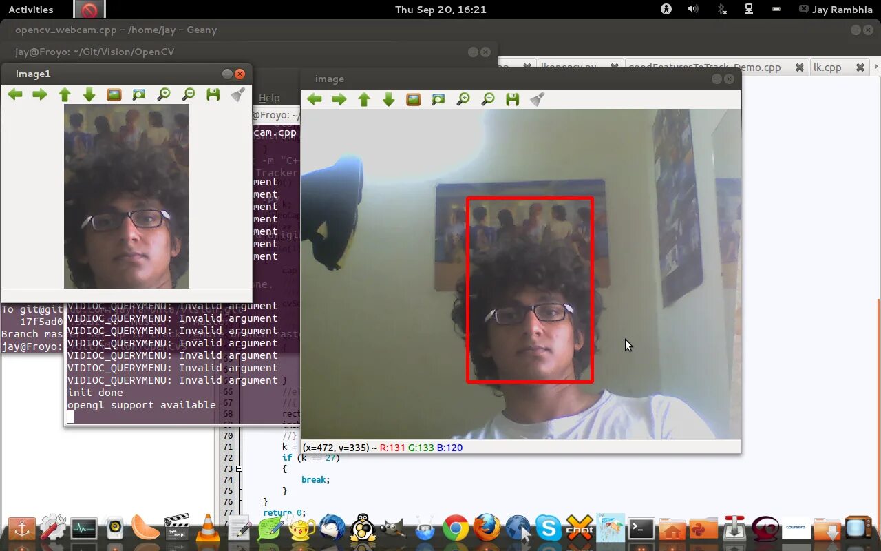The width and height of the screenshot is (881, 551).
Task: Zoom out on the image window
Action: [x=488, y=99]
